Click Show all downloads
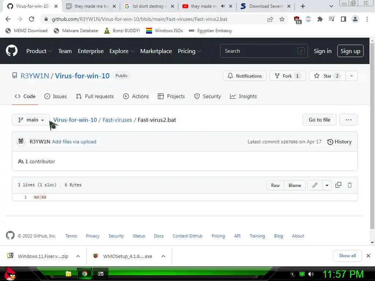375x281 pixels. 347,256
